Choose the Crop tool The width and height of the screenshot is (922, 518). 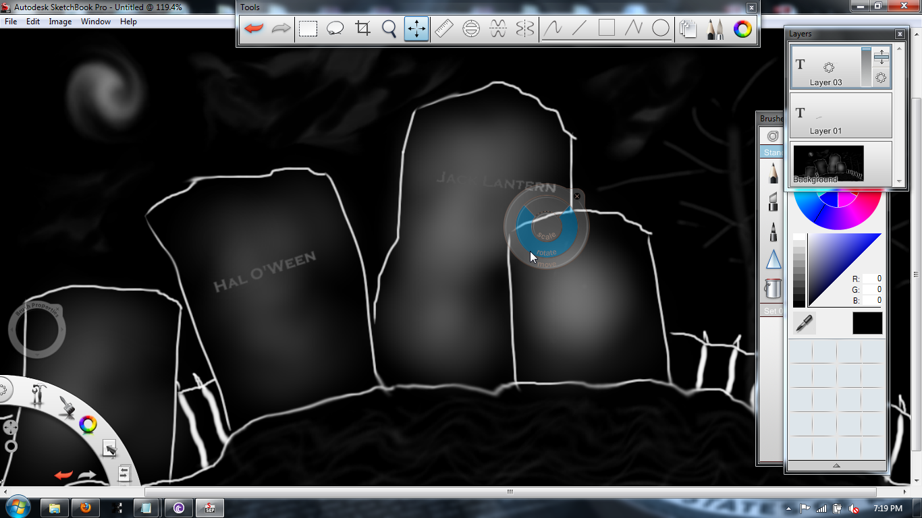(x=362, y=29)
